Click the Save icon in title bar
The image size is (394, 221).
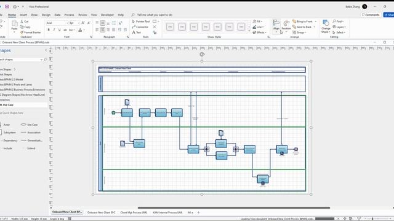pyautogui.click(x=7, y=7)
